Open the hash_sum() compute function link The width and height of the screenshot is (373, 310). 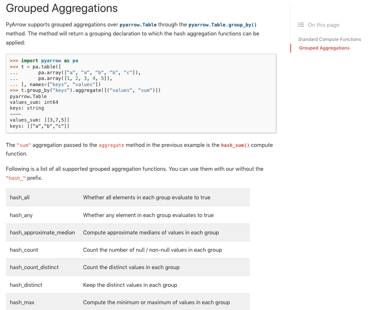pos(235,145)
